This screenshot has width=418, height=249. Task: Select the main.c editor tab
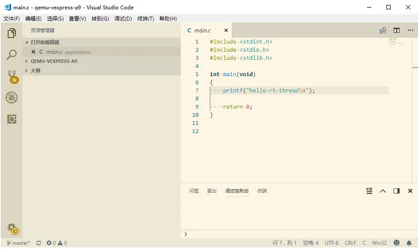pyautogui.click(x=206, y=30)
